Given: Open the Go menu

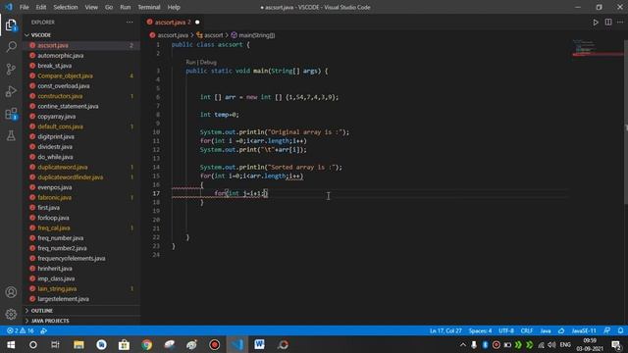Looking at the screenshot, I should coord(109,7).
